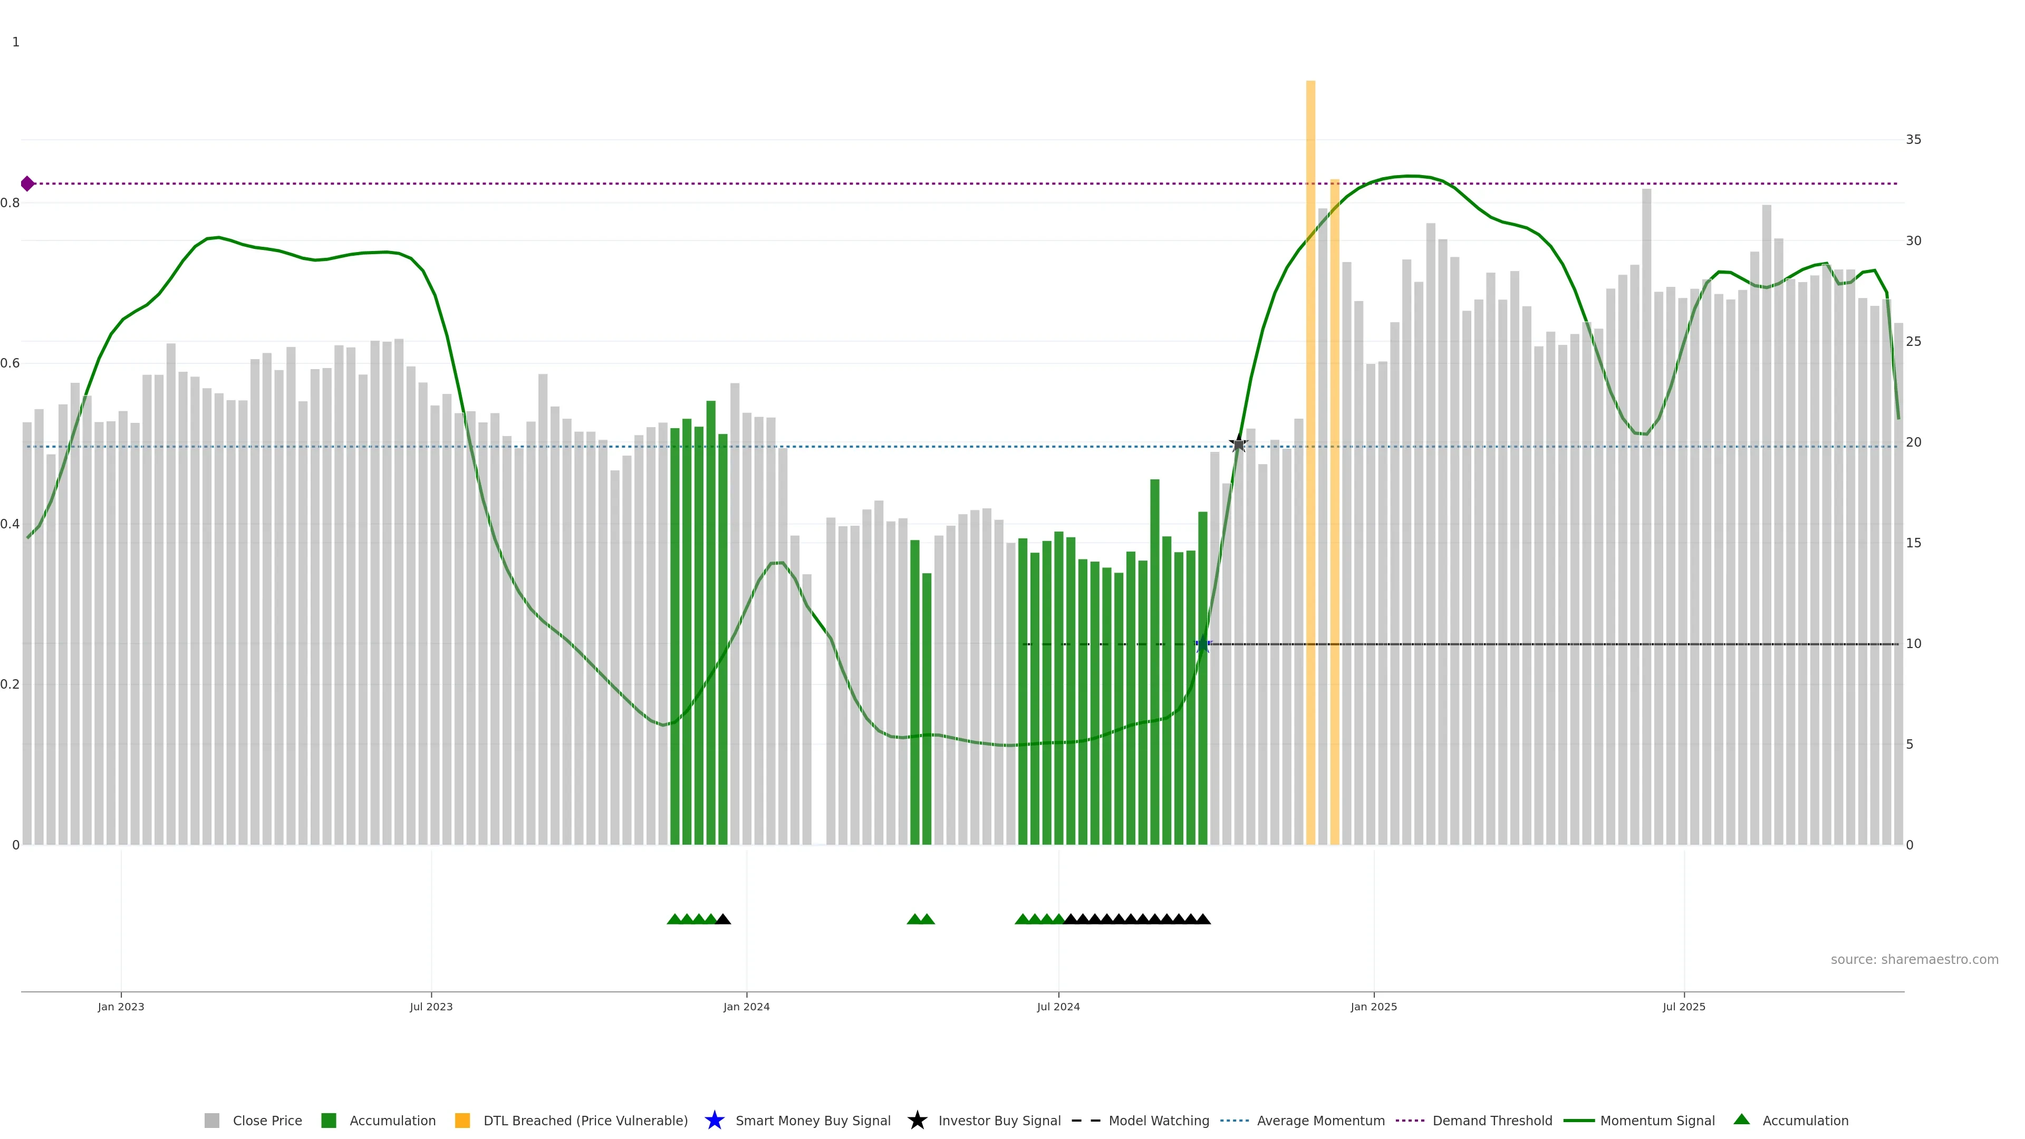Viewport: 2025px width, 1139px height.
Task: Click the Jul 2025 axis label
Action: [1684, 1006]
